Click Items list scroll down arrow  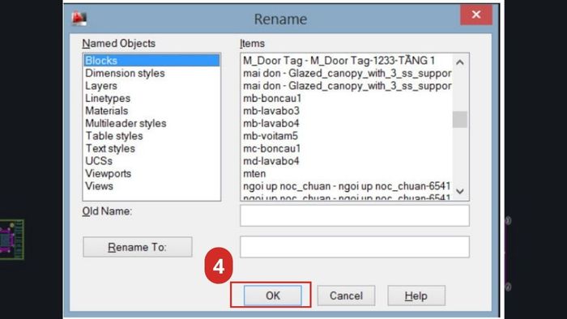tap(460, 191)
